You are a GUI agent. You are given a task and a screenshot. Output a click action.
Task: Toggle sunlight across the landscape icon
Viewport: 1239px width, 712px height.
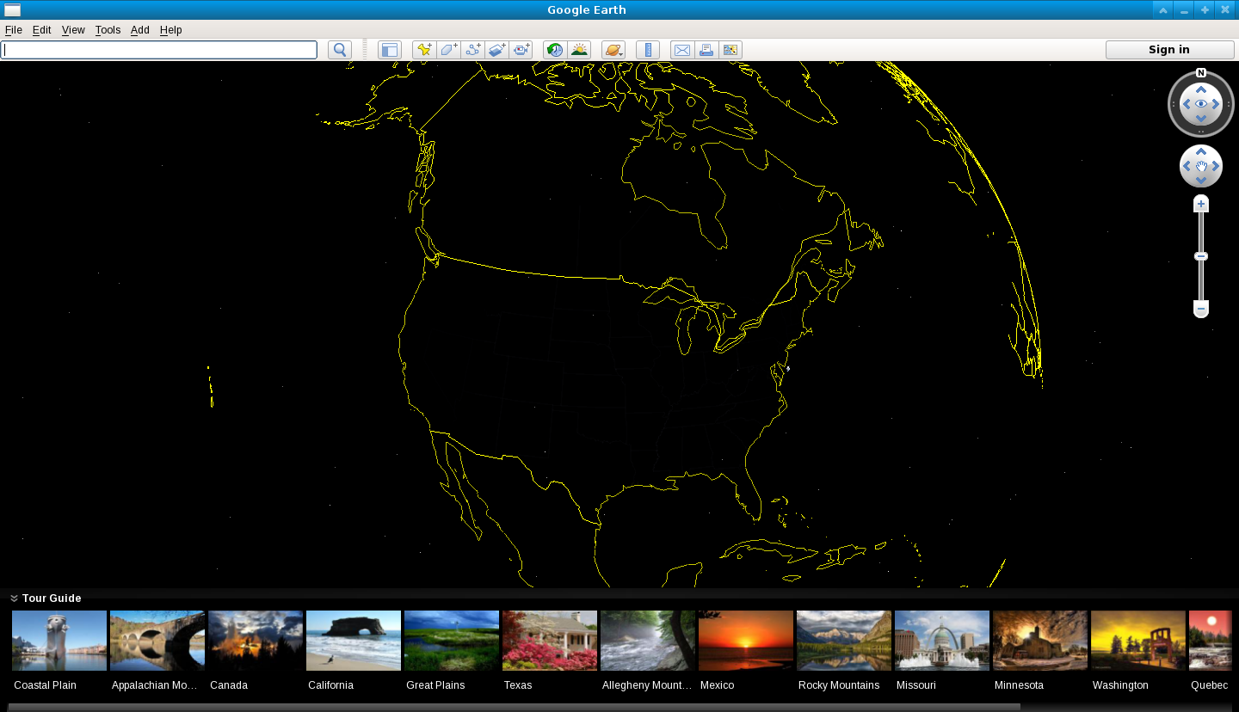pyautogui.click(x=579, y=50)
